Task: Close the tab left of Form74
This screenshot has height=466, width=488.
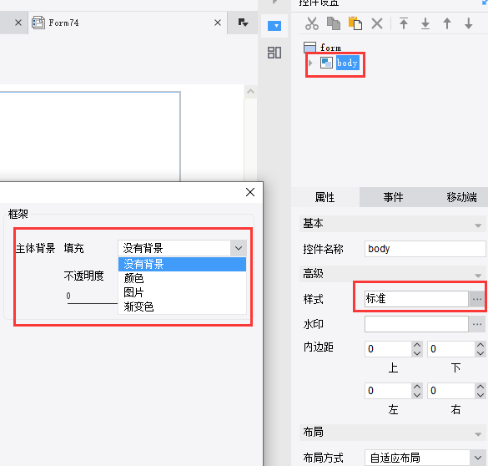Action: 18,23
